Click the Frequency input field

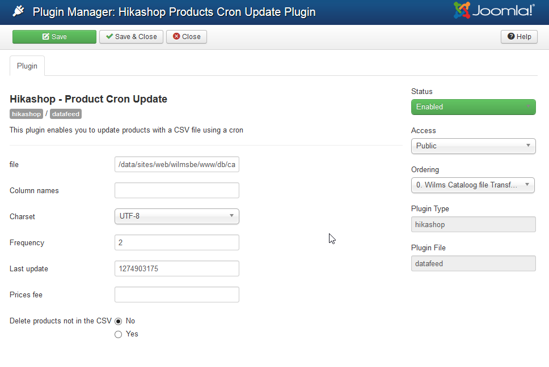[177, 242]
